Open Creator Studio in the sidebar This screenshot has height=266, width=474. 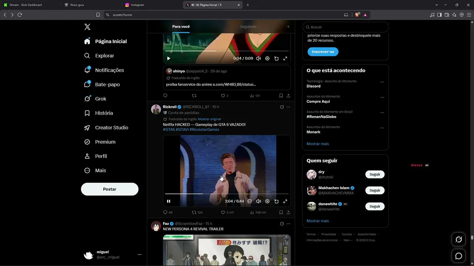click(x=106, y=127)
